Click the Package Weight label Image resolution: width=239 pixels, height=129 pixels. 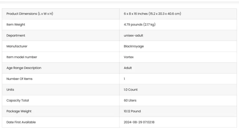coord(18,111)
